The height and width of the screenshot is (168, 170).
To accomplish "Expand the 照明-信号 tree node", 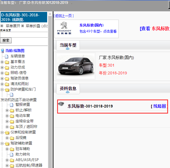I will tap(2, 73).
